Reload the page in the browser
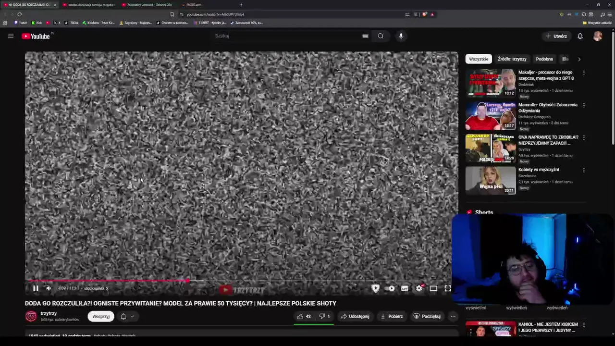 (x=20, y=14)
